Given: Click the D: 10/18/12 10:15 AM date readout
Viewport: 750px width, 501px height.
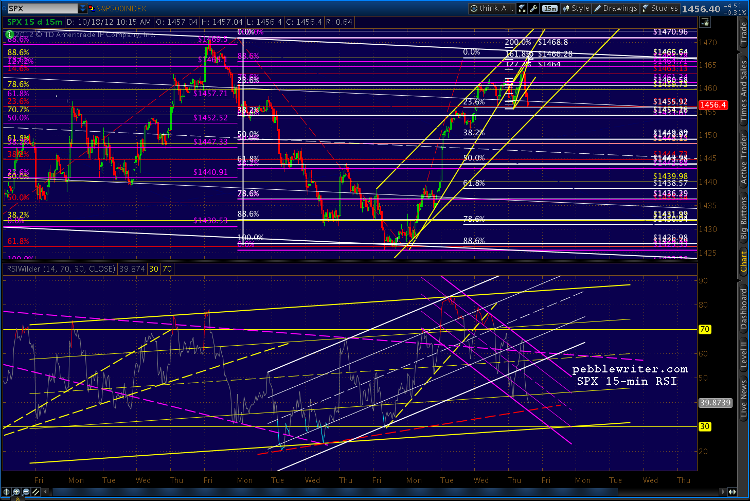Looking at the screenshot, I should [x=109, y=22].
